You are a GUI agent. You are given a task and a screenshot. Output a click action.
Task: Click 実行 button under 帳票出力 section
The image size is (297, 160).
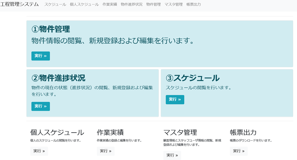click(239, 151)
